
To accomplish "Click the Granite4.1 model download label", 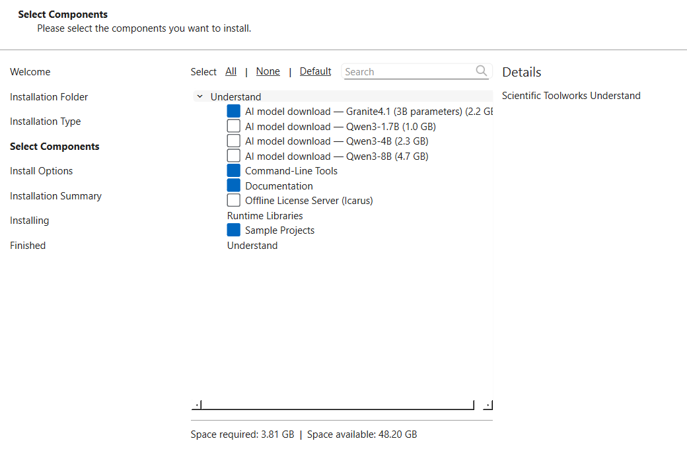I will [x=369, y=112].
